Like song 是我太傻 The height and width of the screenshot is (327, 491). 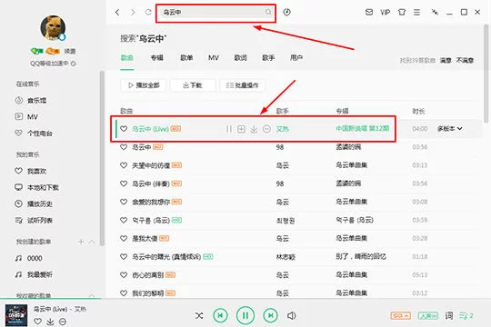tap(124, 239)
